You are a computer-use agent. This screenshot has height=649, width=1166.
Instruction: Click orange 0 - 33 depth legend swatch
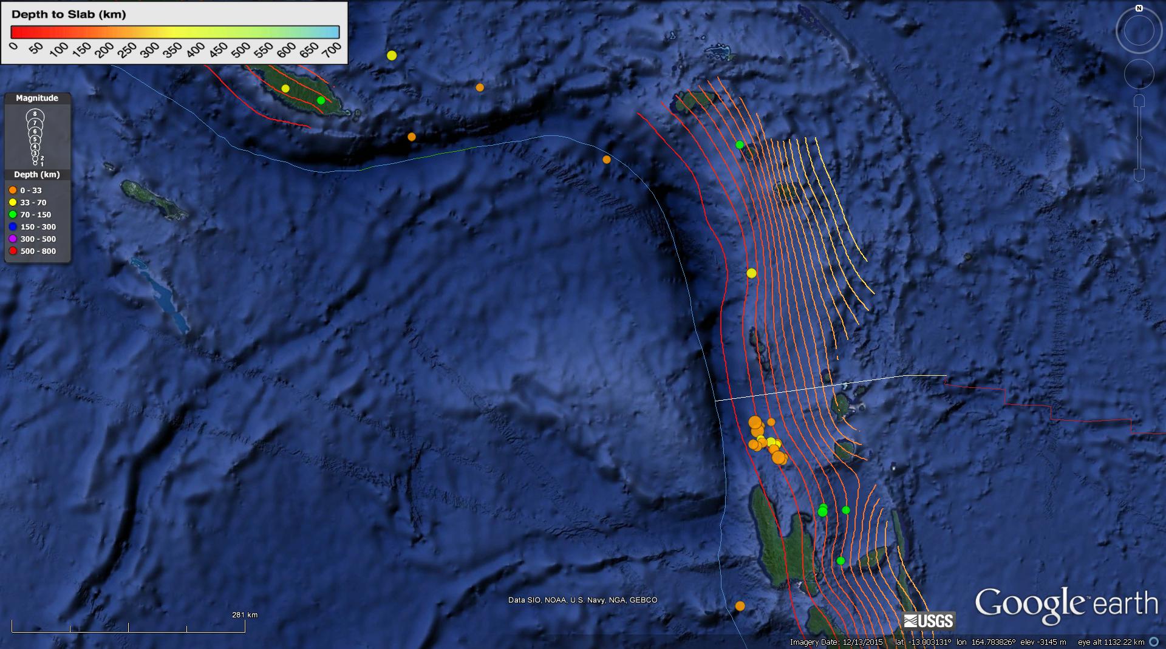click(13, 191)
